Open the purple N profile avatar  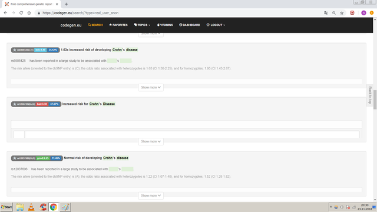coord(363,13)
